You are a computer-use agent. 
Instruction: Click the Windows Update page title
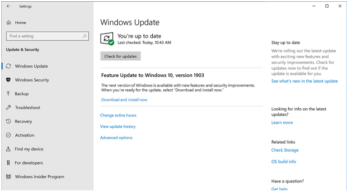click(130, 22)
